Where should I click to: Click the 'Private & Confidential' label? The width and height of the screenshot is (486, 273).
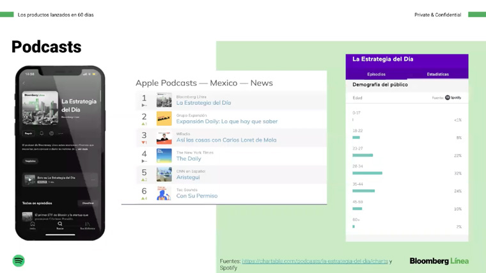coord(437,15)
